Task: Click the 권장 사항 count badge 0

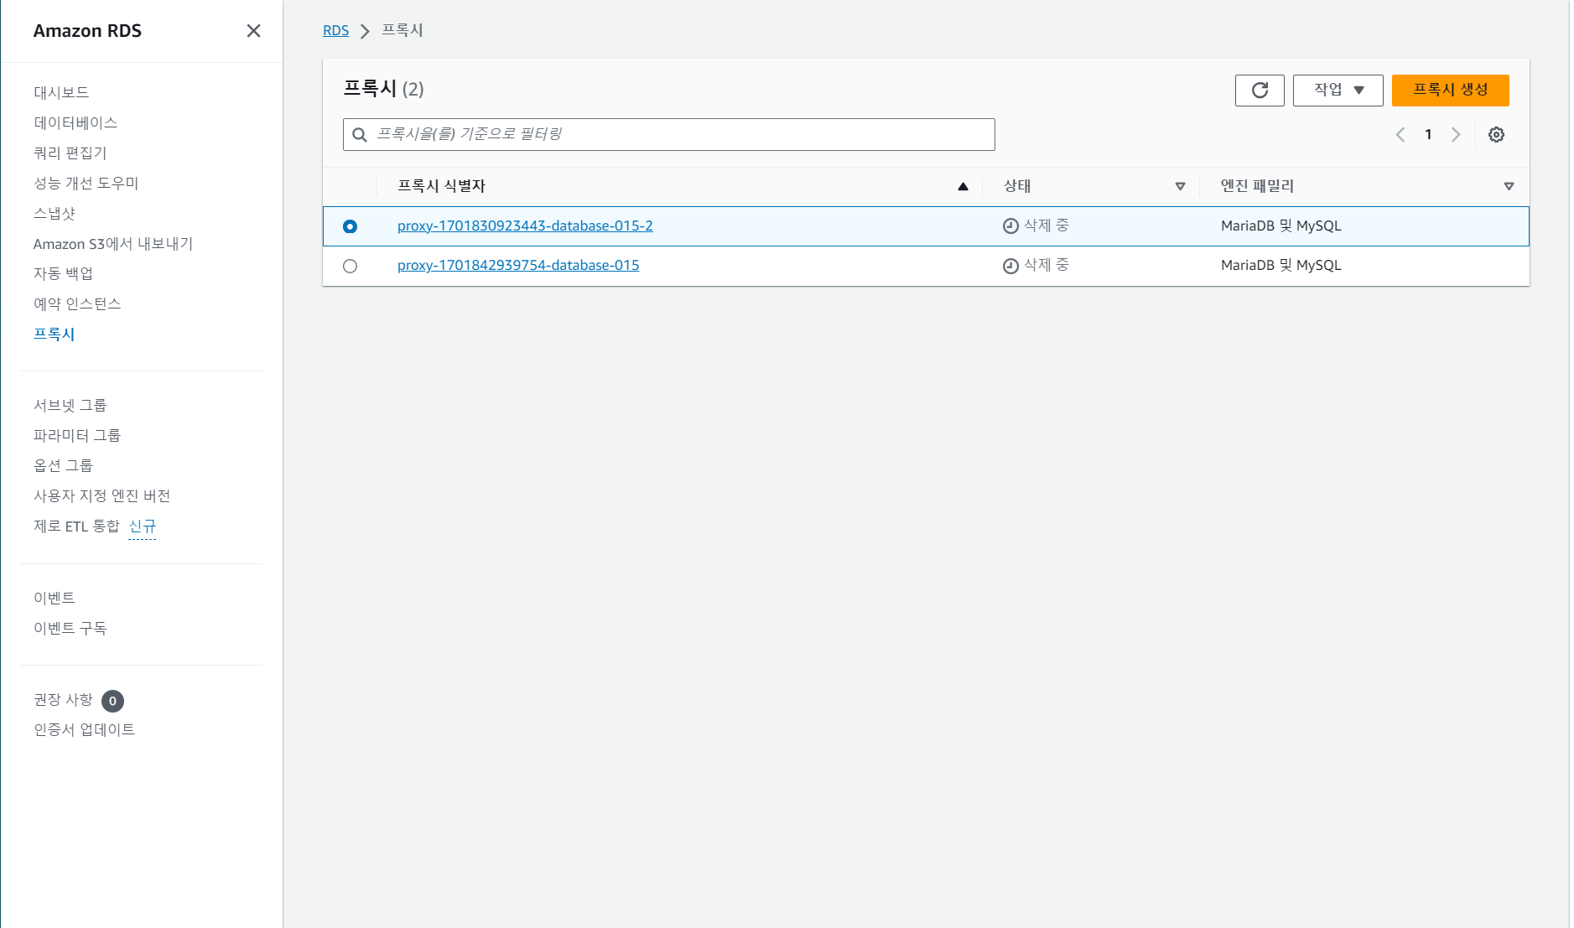Action: click(x=112, y=701)
